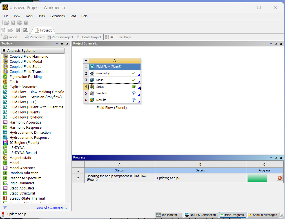Click Refresh Project in the toolbar
285x219 pixels.
tap(60, 37)
